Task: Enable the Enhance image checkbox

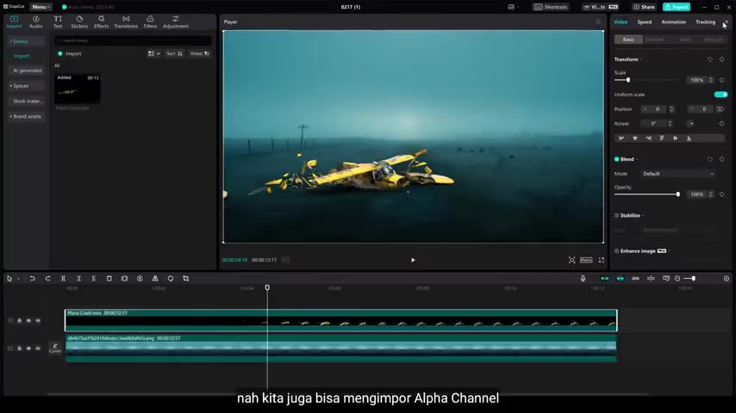Action: 617,251
